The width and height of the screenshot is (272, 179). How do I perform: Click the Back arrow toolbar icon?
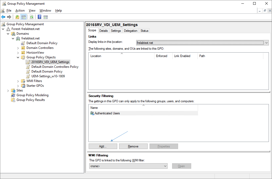click(x=3, y=17)
